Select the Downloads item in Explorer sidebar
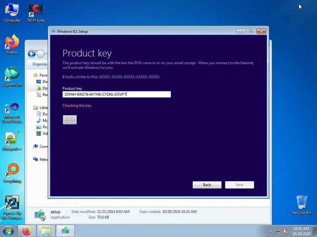The width and height of the screenshot is (317, 237). (x=42, y=88)
